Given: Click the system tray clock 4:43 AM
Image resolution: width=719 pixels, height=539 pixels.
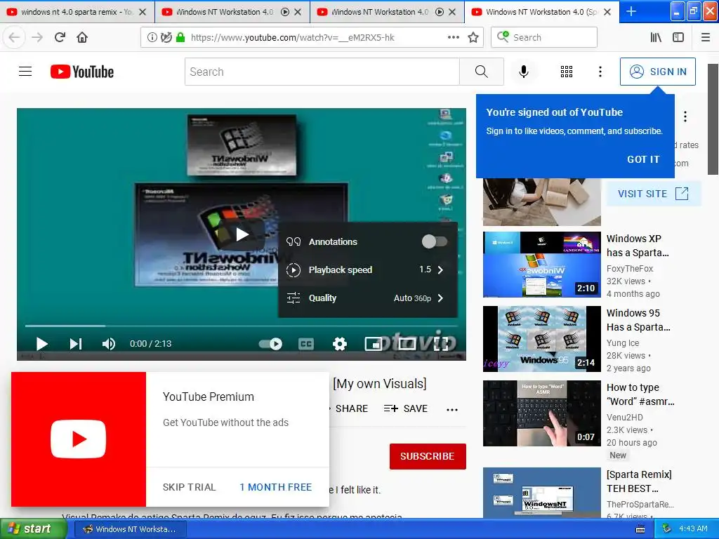Looking at the screenshot, I should point(693,528).
